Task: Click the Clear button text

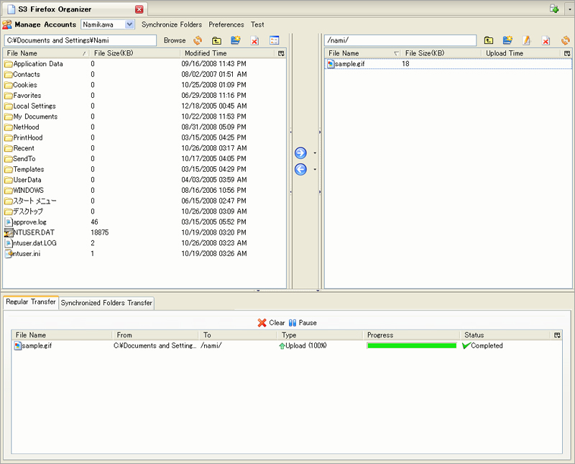Action: pyautogui.click(x=277, y=323)
